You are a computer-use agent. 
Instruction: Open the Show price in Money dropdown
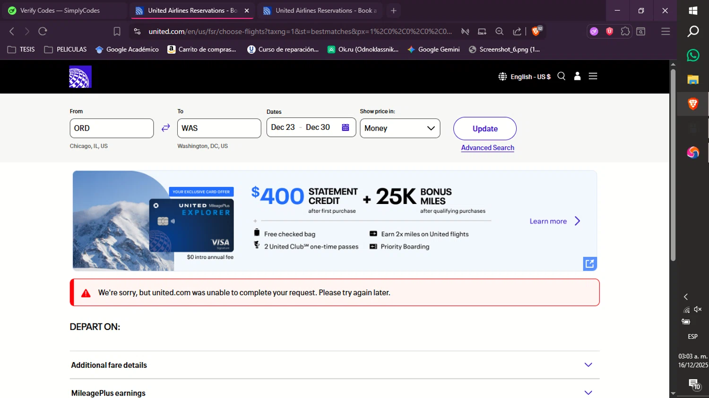(400, 128)
